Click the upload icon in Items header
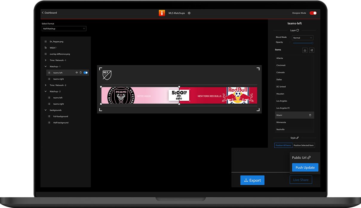This screenshot has width=361, height=208. point(305,50)
